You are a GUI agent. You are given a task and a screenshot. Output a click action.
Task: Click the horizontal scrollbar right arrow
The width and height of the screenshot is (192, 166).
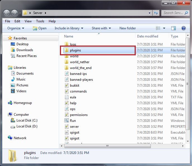pos(183,146)
